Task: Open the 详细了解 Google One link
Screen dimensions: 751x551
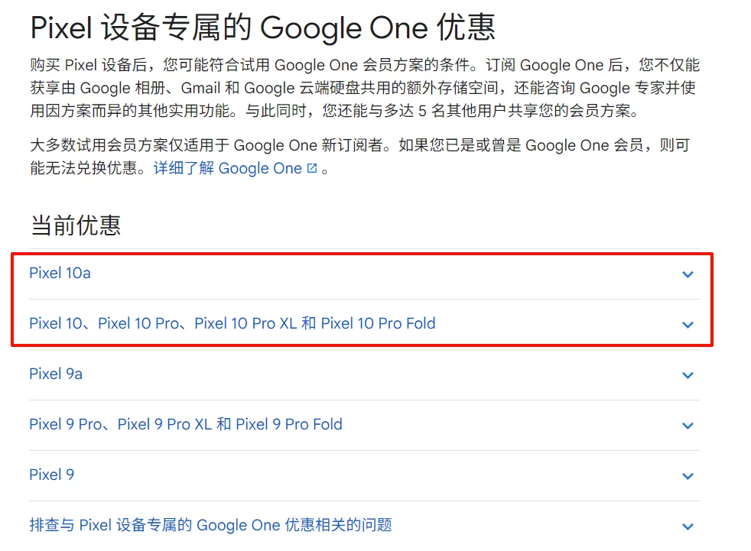Action: [x=227, y=168]
